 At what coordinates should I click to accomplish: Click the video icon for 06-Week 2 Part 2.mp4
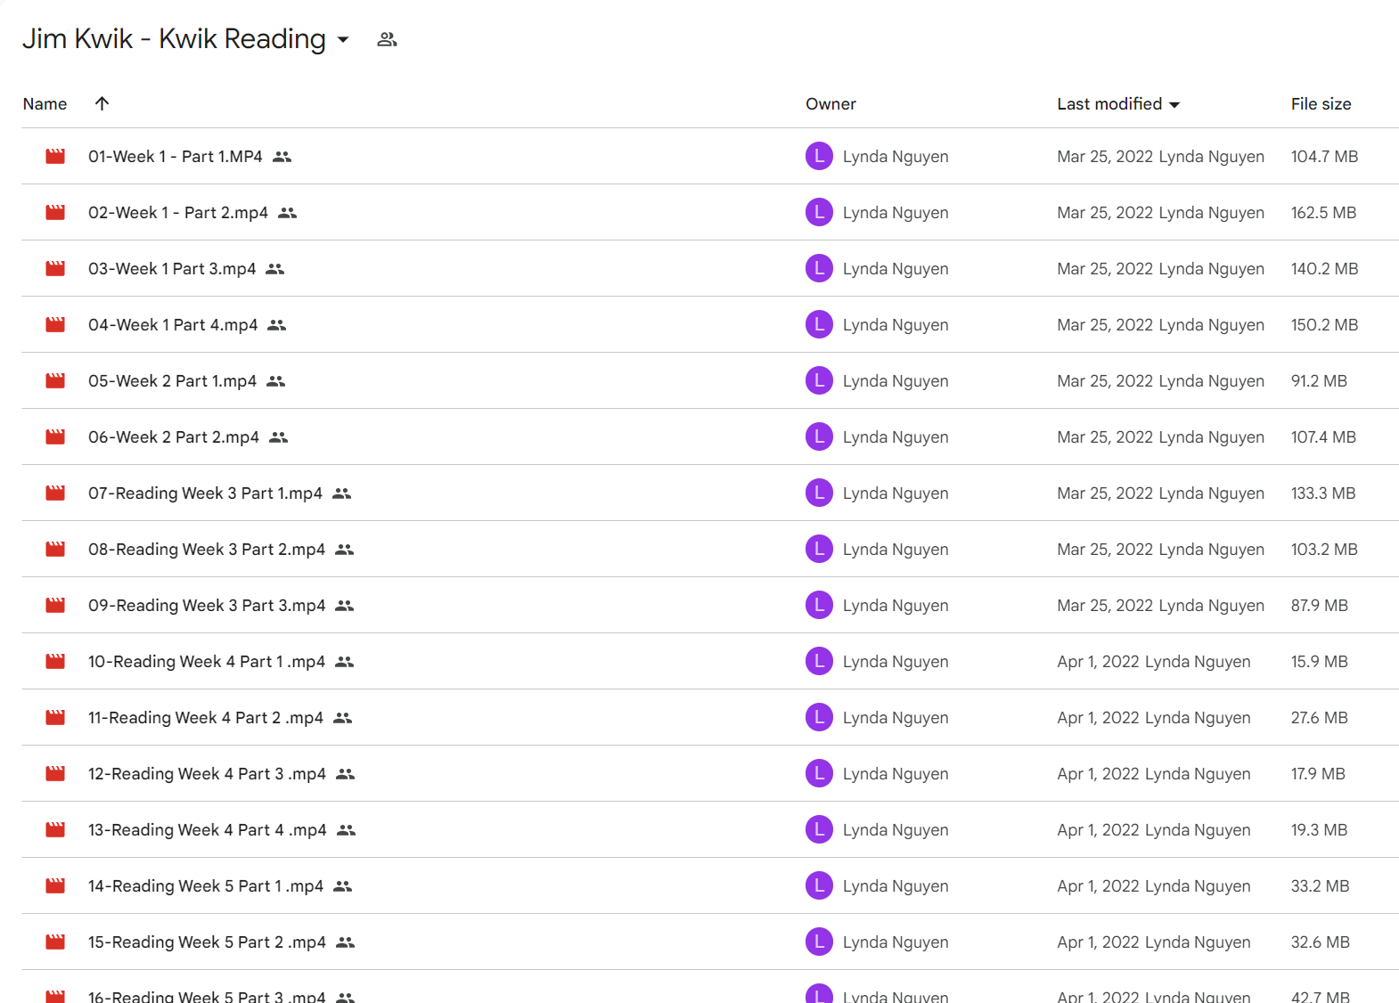click(55, 436)
